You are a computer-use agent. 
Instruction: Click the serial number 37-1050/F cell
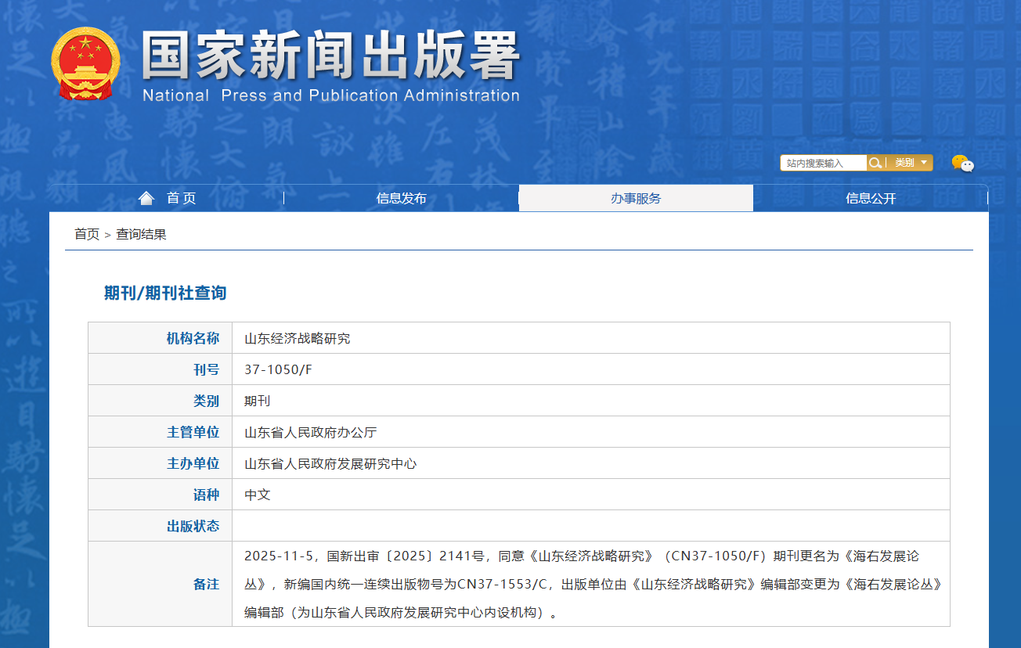(x=278, y=369)
